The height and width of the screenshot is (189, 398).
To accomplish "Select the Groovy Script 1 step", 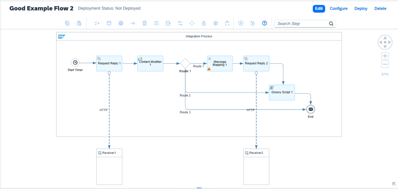I will pyautogui.click(x=282, y=93).
